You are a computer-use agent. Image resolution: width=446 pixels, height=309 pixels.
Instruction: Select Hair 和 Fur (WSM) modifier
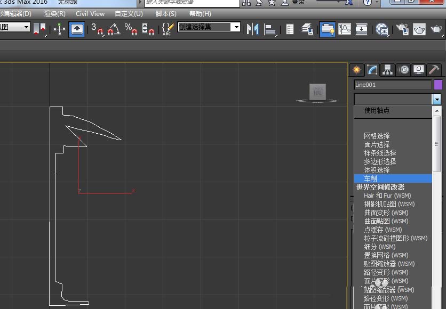click(x=387, y=196)
